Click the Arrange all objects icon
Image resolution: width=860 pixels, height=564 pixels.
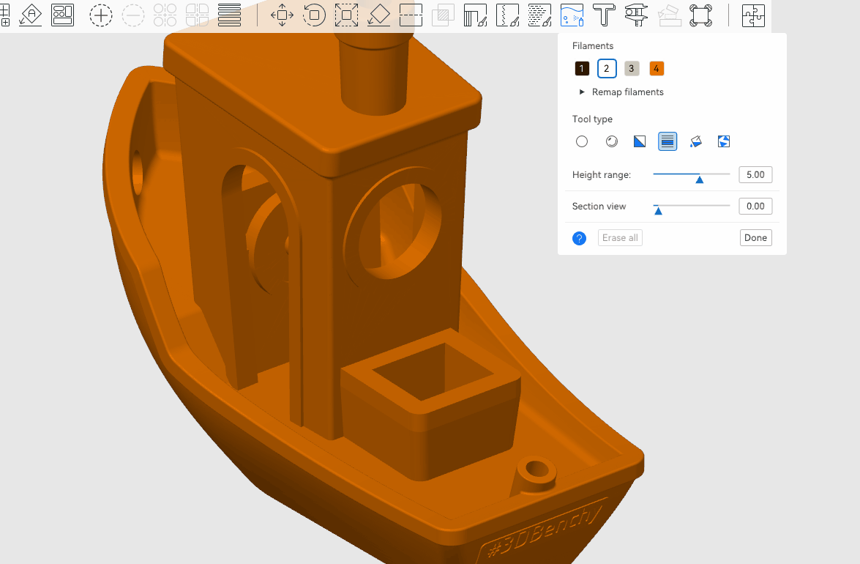62,15
